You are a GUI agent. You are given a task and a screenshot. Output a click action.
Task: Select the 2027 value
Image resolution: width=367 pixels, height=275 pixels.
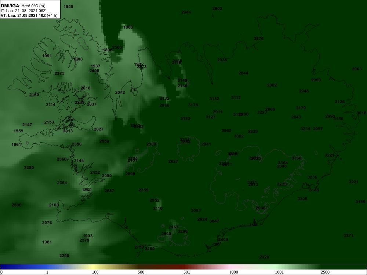click(98, 129)
